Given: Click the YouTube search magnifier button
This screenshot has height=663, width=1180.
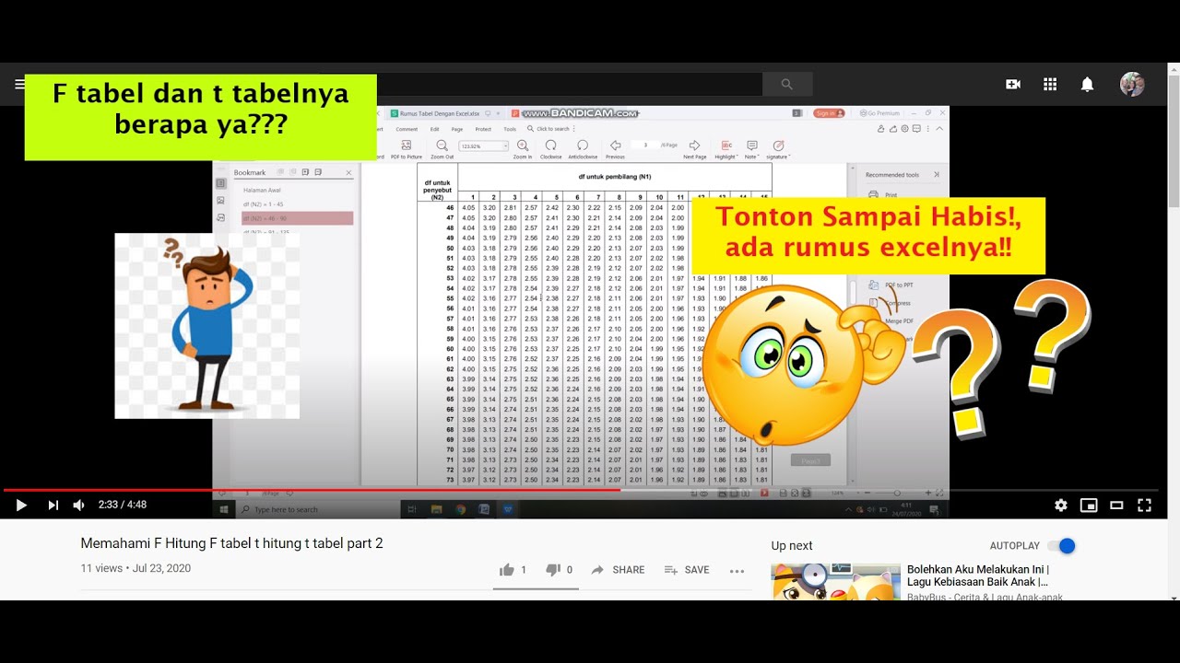Looking at the screenshot, I should pyautogui.click(x=786, y=84).
